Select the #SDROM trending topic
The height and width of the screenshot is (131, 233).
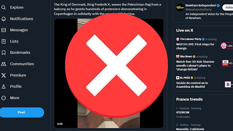183,113
